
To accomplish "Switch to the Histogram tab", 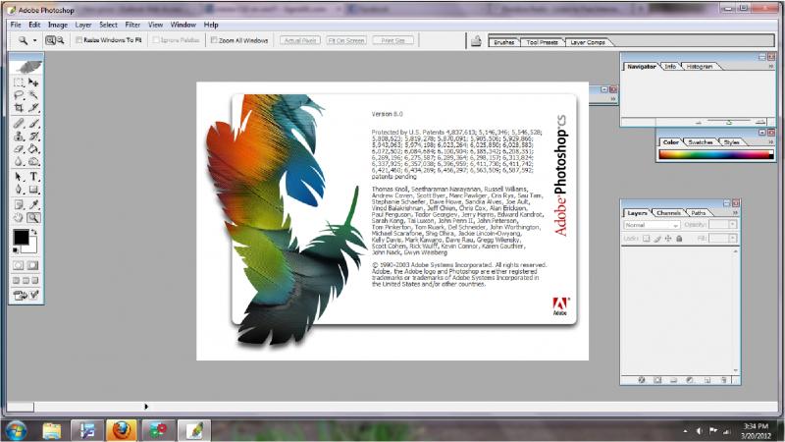I will pos(699,66).
